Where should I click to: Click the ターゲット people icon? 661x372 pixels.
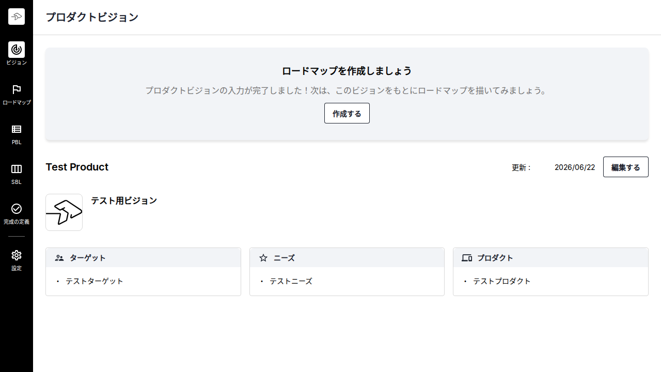[x=59, y=258]
